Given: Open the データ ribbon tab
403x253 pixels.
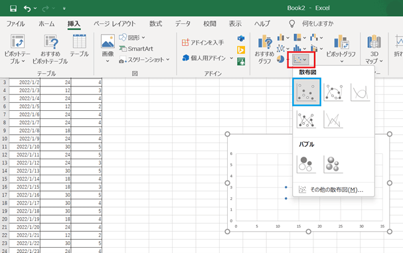Looking at the screenshot, I should point(183,24).
